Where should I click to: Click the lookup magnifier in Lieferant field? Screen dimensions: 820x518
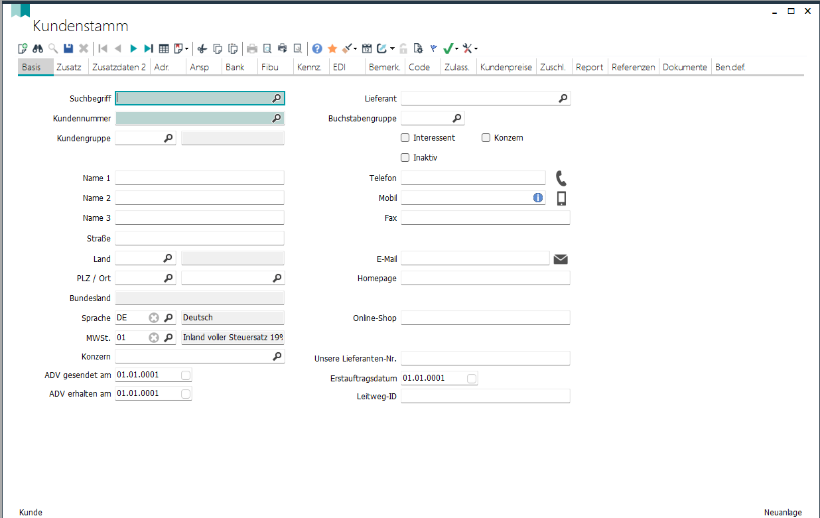(x=563, y=98)
